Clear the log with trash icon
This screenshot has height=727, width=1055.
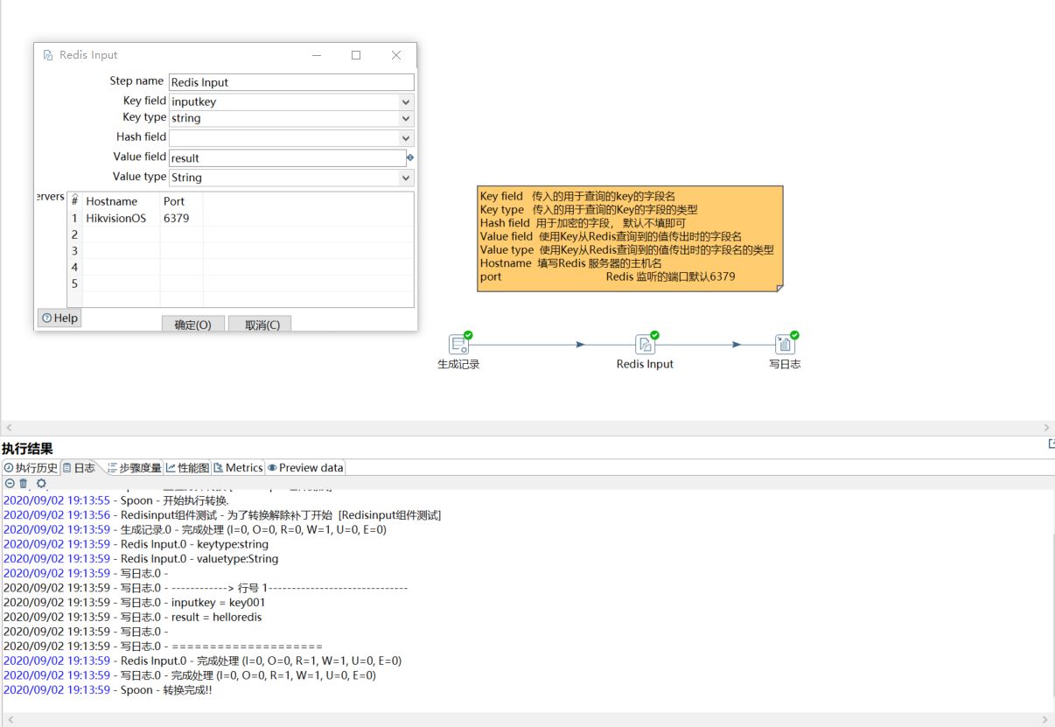point(24,483)
